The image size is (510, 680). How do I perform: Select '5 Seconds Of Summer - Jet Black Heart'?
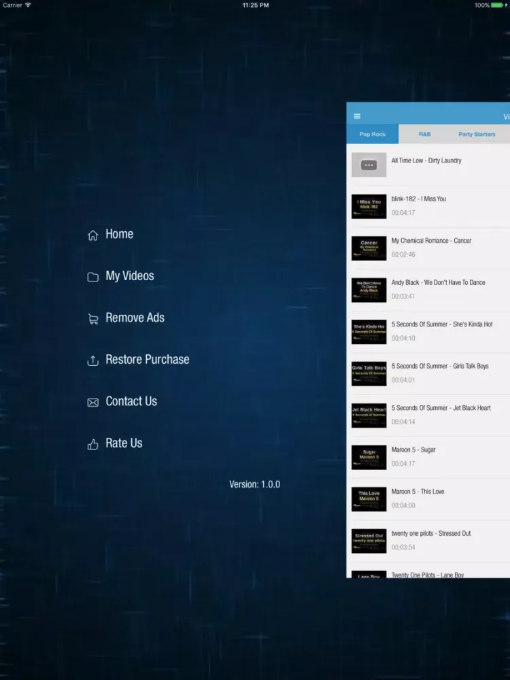coord(441,408)
